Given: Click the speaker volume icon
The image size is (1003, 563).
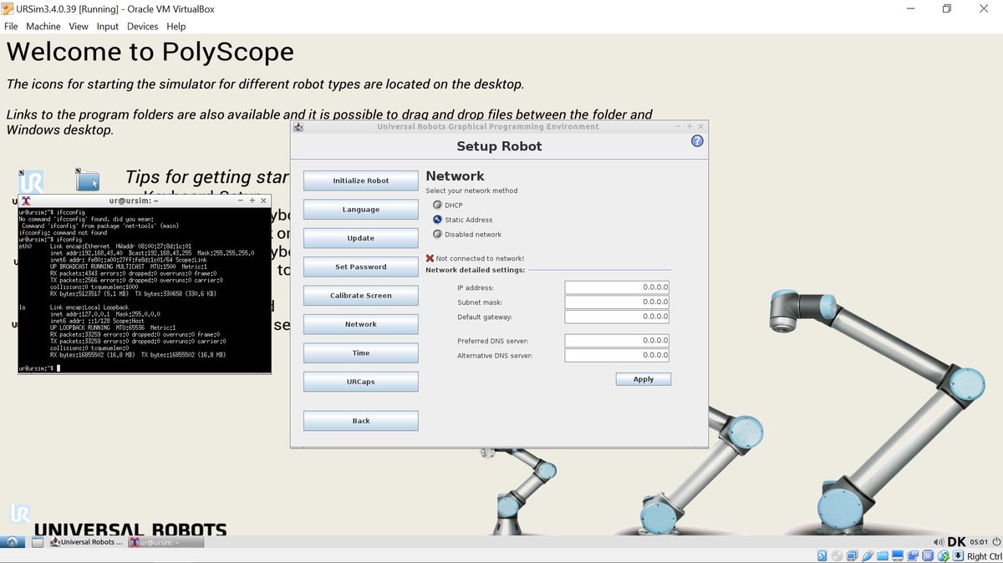Looking at the screenshot, I should point(939,541).
